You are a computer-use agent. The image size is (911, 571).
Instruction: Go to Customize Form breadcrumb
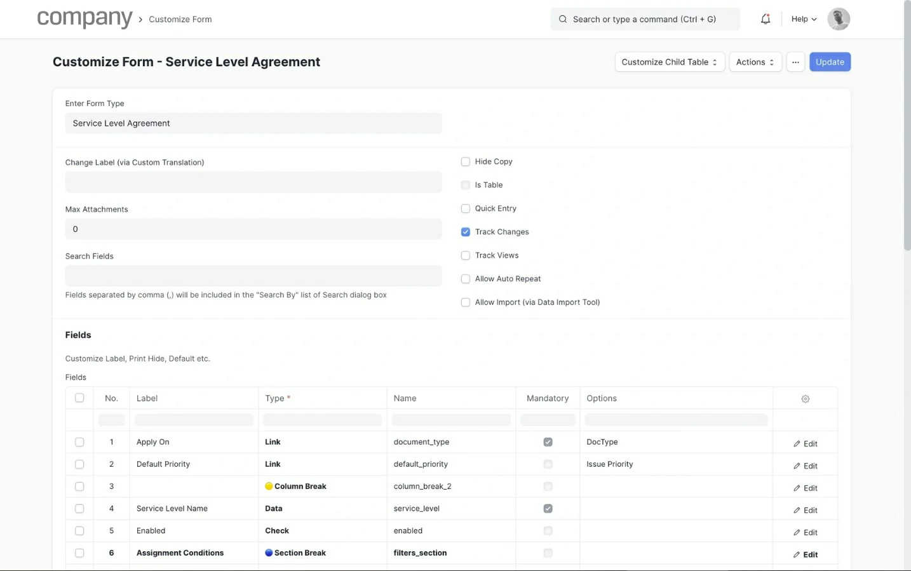(180, 20)
